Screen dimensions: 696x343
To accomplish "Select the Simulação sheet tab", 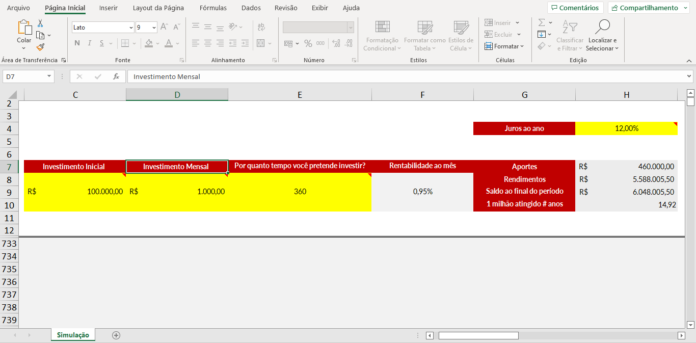I will (x=73, y=335).
